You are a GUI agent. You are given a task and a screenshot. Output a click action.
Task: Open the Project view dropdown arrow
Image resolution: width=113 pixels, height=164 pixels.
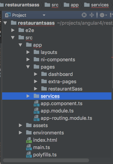(x=44, y=15)
